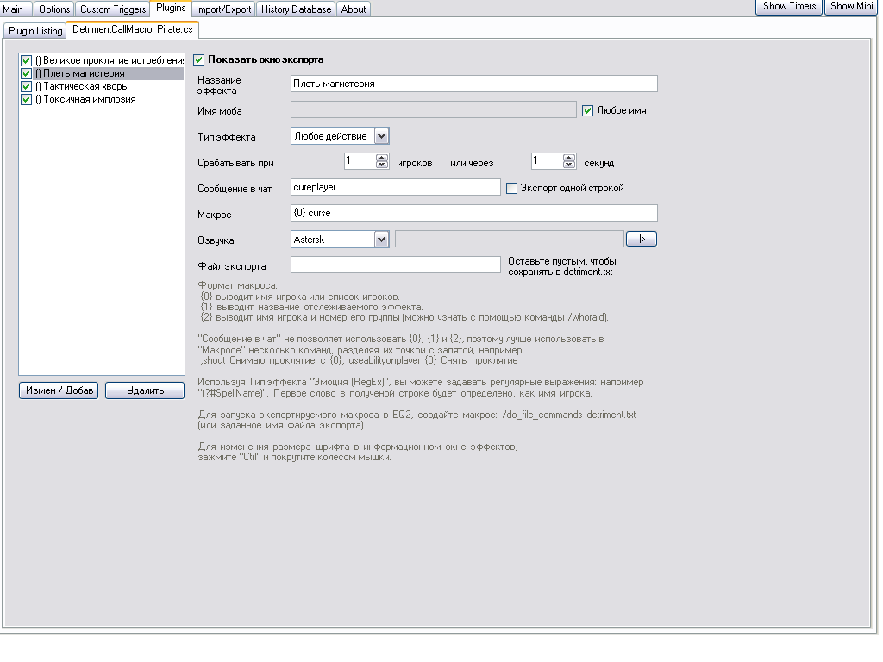Click the 'Измен / Добав' button
This screenshot has width=883, height=662.
(x=59, y=390)
